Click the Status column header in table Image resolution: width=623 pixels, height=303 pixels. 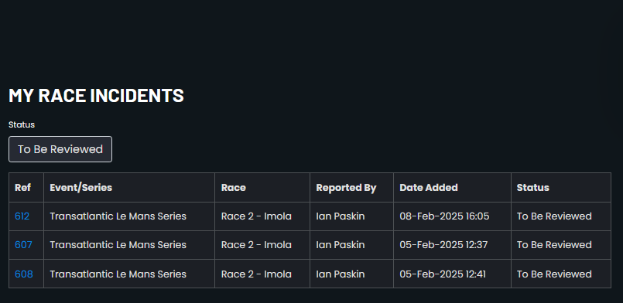coord(532,187)
